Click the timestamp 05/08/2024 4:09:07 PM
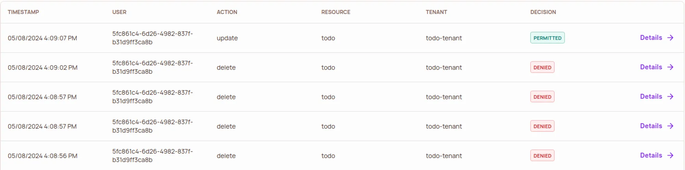This screenshot has height=170, width=685. tap(42, 38)
